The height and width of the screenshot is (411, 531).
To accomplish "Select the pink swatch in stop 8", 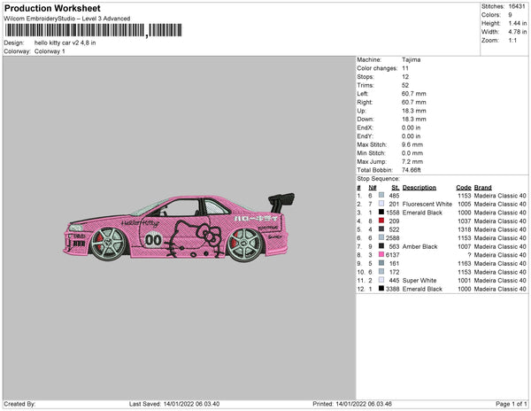I will pos(381,255).
